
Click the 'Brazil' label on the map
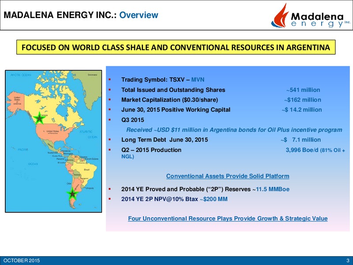pyautogui.click(x=87, y=170)
